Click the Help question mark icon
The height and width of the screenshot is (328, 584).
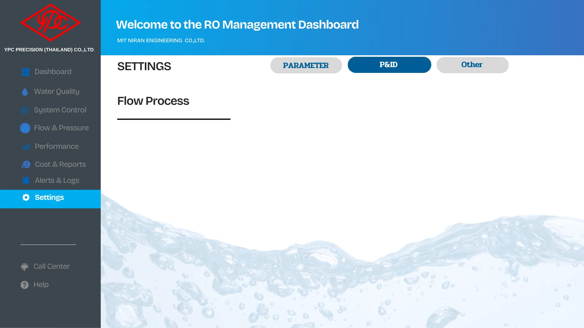click(25, 285)
